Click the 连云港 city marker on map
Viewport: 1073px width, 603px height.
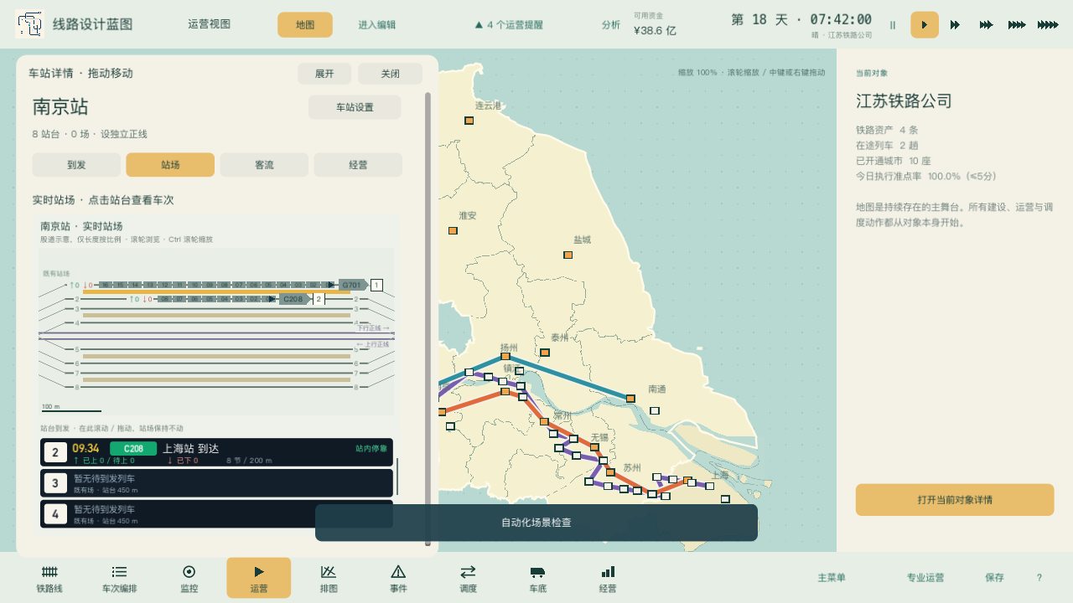(x=469, y=121)
